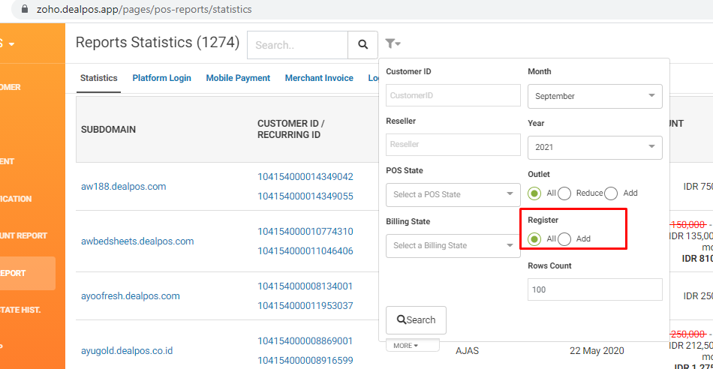Select the Register Add radio button

(564, 238)
